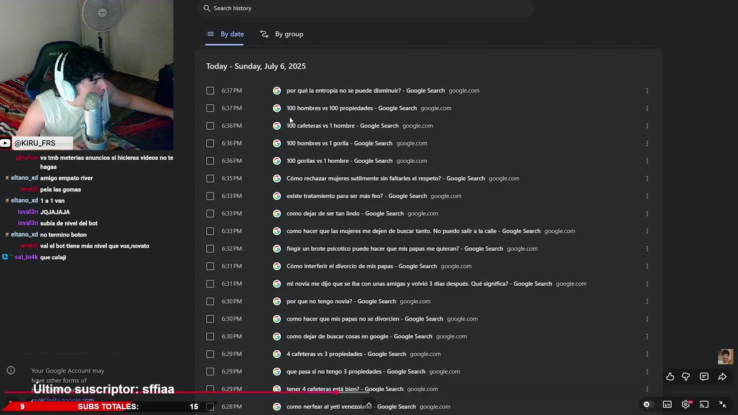This screenshot has width=738, height=415.
Task: Click chat username eltano_xd in 'amigo empato river'
Action: click(24, 178)
